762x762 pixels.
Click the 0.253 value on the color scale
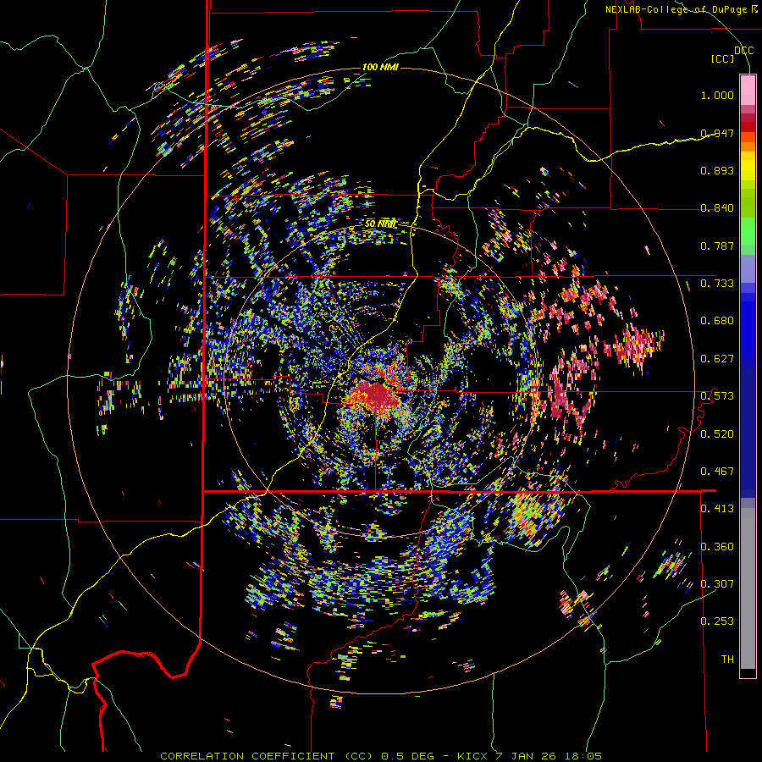[x=717, y=621]
